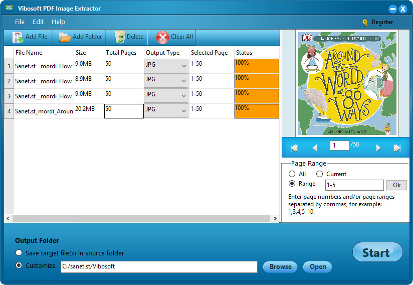Select the All page range option
Screen dimensions: 413x285
(292, 174)
